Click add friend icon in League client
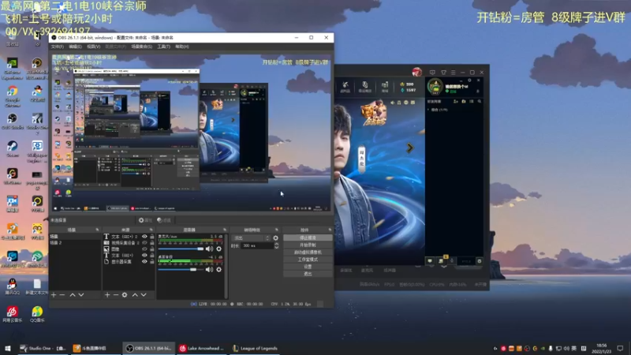631x355 pixels. click(x=456, y=102)
